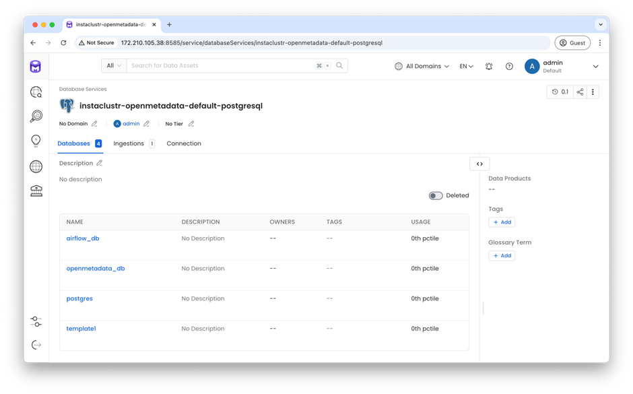Open the Observability magnifier sidebar icon
The width and height of the screenshot is (633, 394).
[x=36, y=117]
